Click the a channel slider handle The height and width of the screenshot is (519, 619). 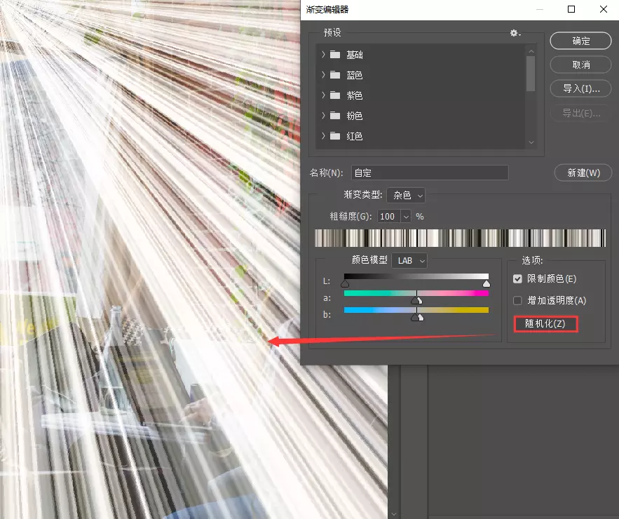[x=417, y=301]
